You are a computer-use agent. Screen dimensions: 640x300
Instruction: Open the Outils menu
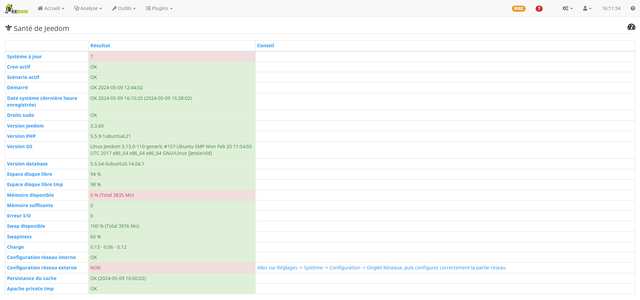pos(124,8)
